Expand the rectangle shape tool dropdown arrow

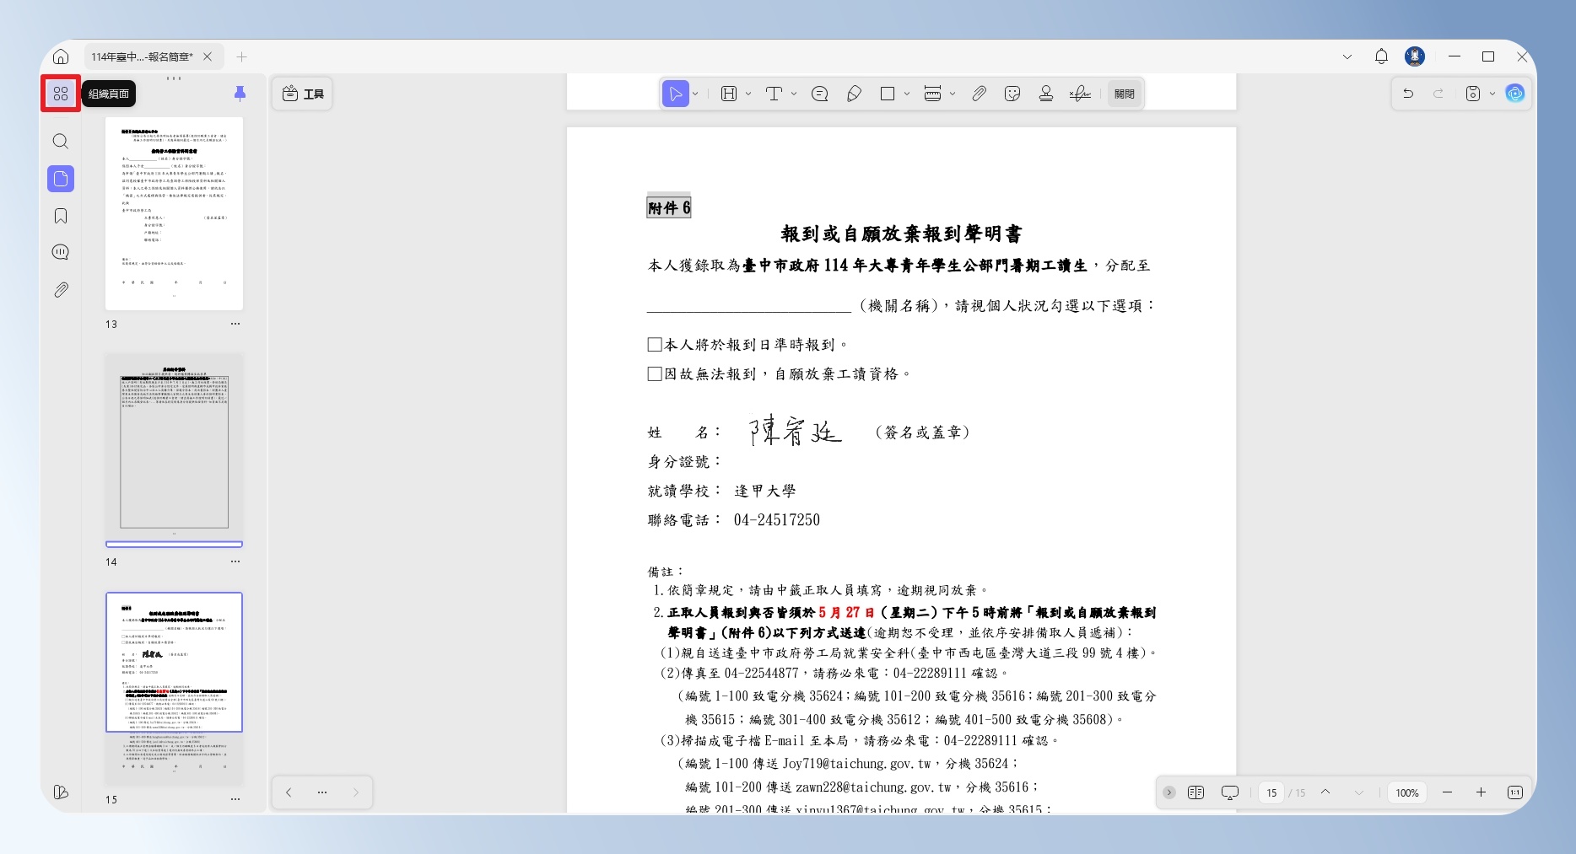tap(907, 94)
